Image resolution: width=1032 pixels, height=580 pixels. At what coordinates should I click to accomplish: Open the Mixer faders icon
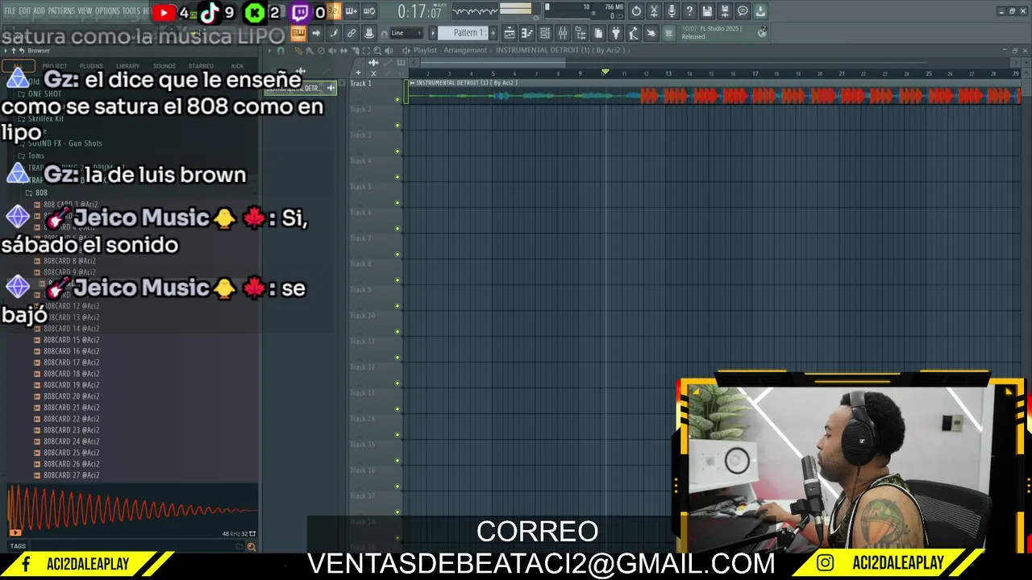pos(563,33)
